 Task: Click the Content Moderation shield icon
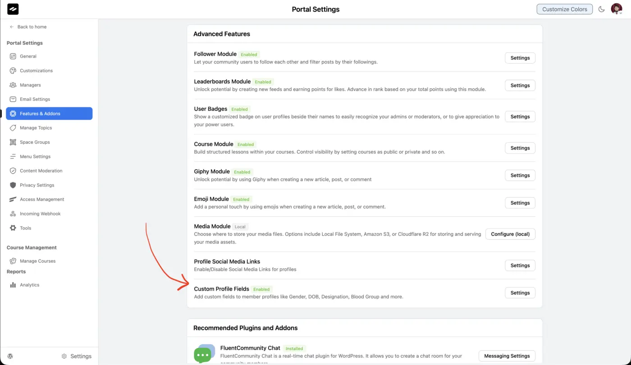13,171
